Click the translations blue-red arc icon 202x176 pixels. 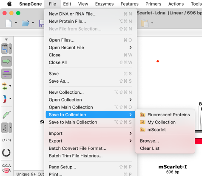[x=5, y=99]
